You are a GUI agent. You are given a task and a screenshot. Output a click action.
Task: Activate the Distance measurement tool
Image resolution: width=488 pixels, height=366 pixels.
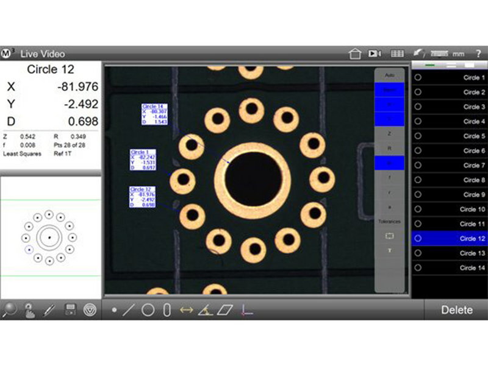pos(186,310)
